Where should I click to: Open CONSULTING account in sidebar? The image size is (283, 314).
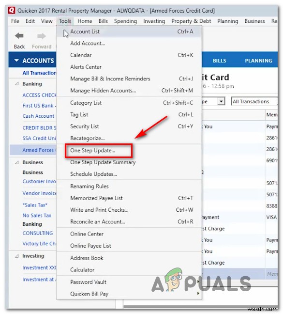point(38,233)
